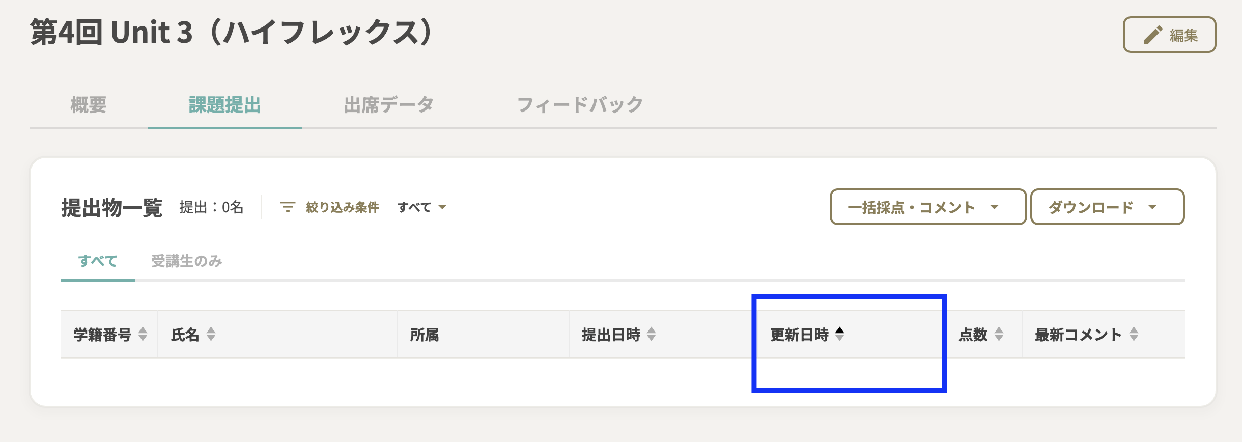Expand the 一括採点・コメント dropdown
Viewport: 1242px width, 442px height.
coord(927,207)
